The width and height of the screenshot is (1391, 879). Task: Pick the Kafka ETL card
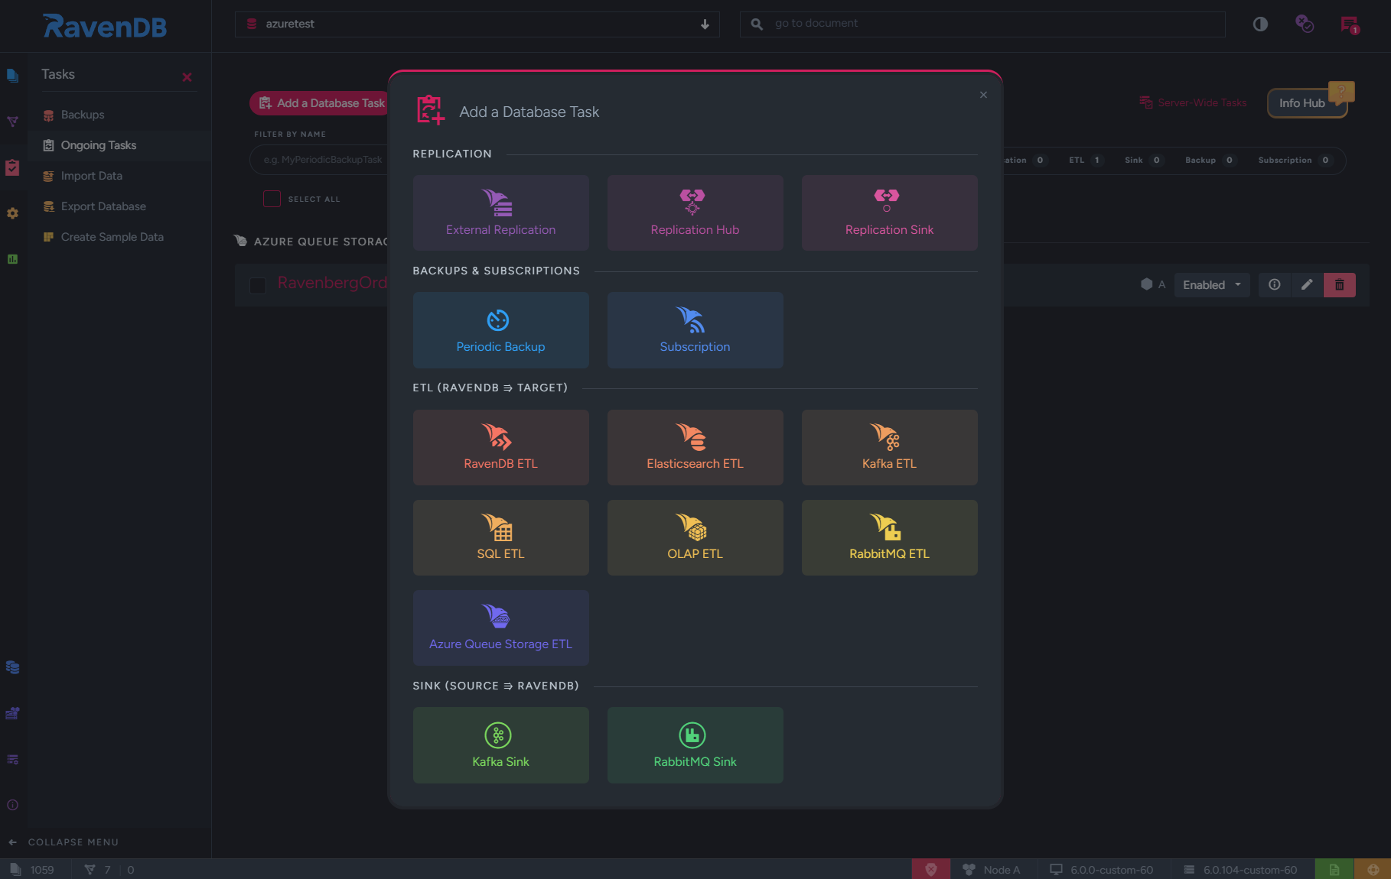click(x=890, y=447)
